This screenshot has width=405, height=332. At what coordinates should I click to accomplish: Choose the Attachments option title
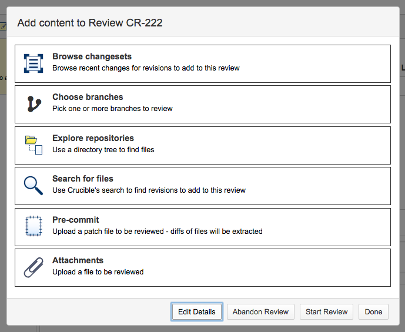[x=78, y=260]
